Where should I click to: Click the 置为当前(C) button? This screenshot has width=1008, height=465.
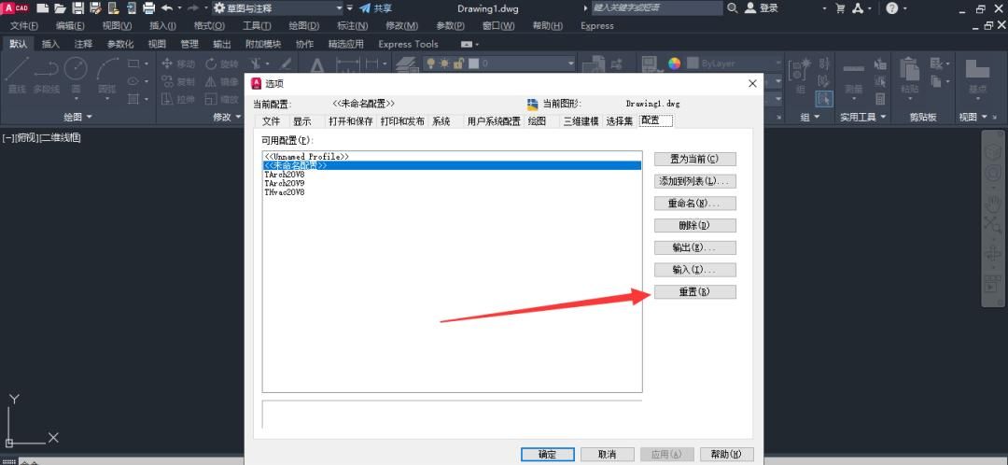[695, 159]
